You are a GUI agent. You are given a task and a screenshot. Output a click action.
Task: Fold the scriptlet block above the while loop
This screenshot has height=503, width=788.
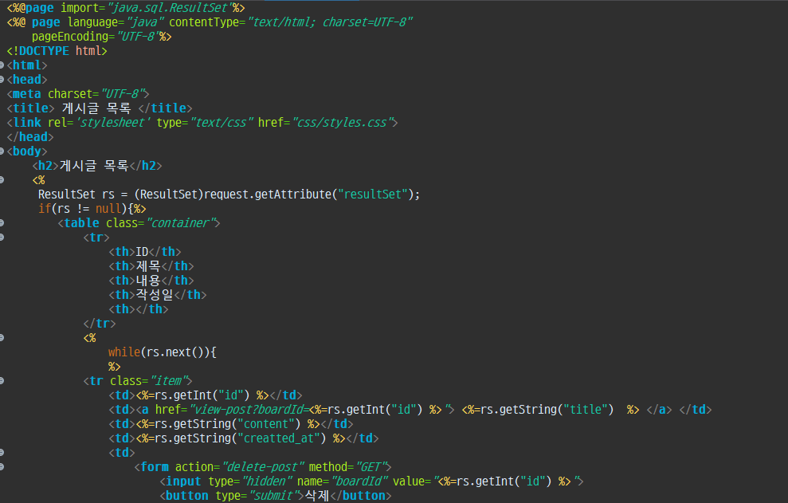coord(2,337)
